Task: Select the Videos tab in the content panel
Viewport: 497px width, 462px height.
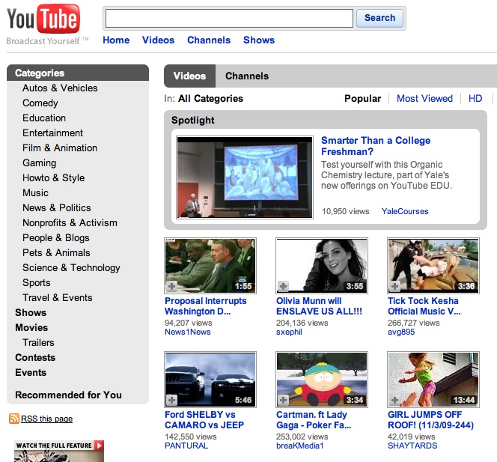Action: pos(189,76)
